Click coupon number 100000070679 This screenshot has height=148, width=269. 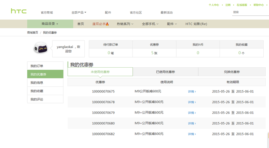(103, 113)
